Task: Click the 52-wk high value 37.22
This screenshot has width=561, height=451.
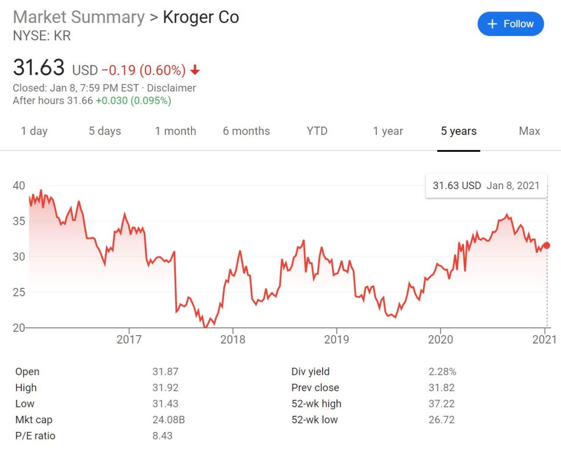Action: coord(443,404)
